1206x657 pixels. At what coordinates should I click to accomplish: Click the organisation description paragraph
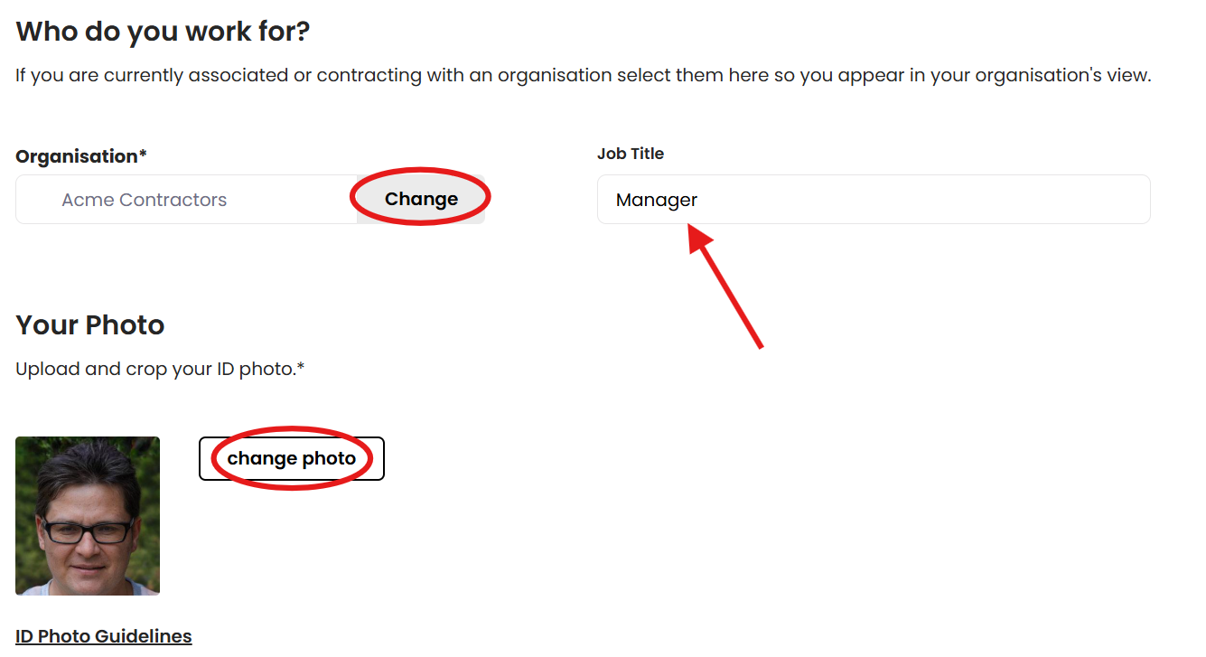[583, 75]
